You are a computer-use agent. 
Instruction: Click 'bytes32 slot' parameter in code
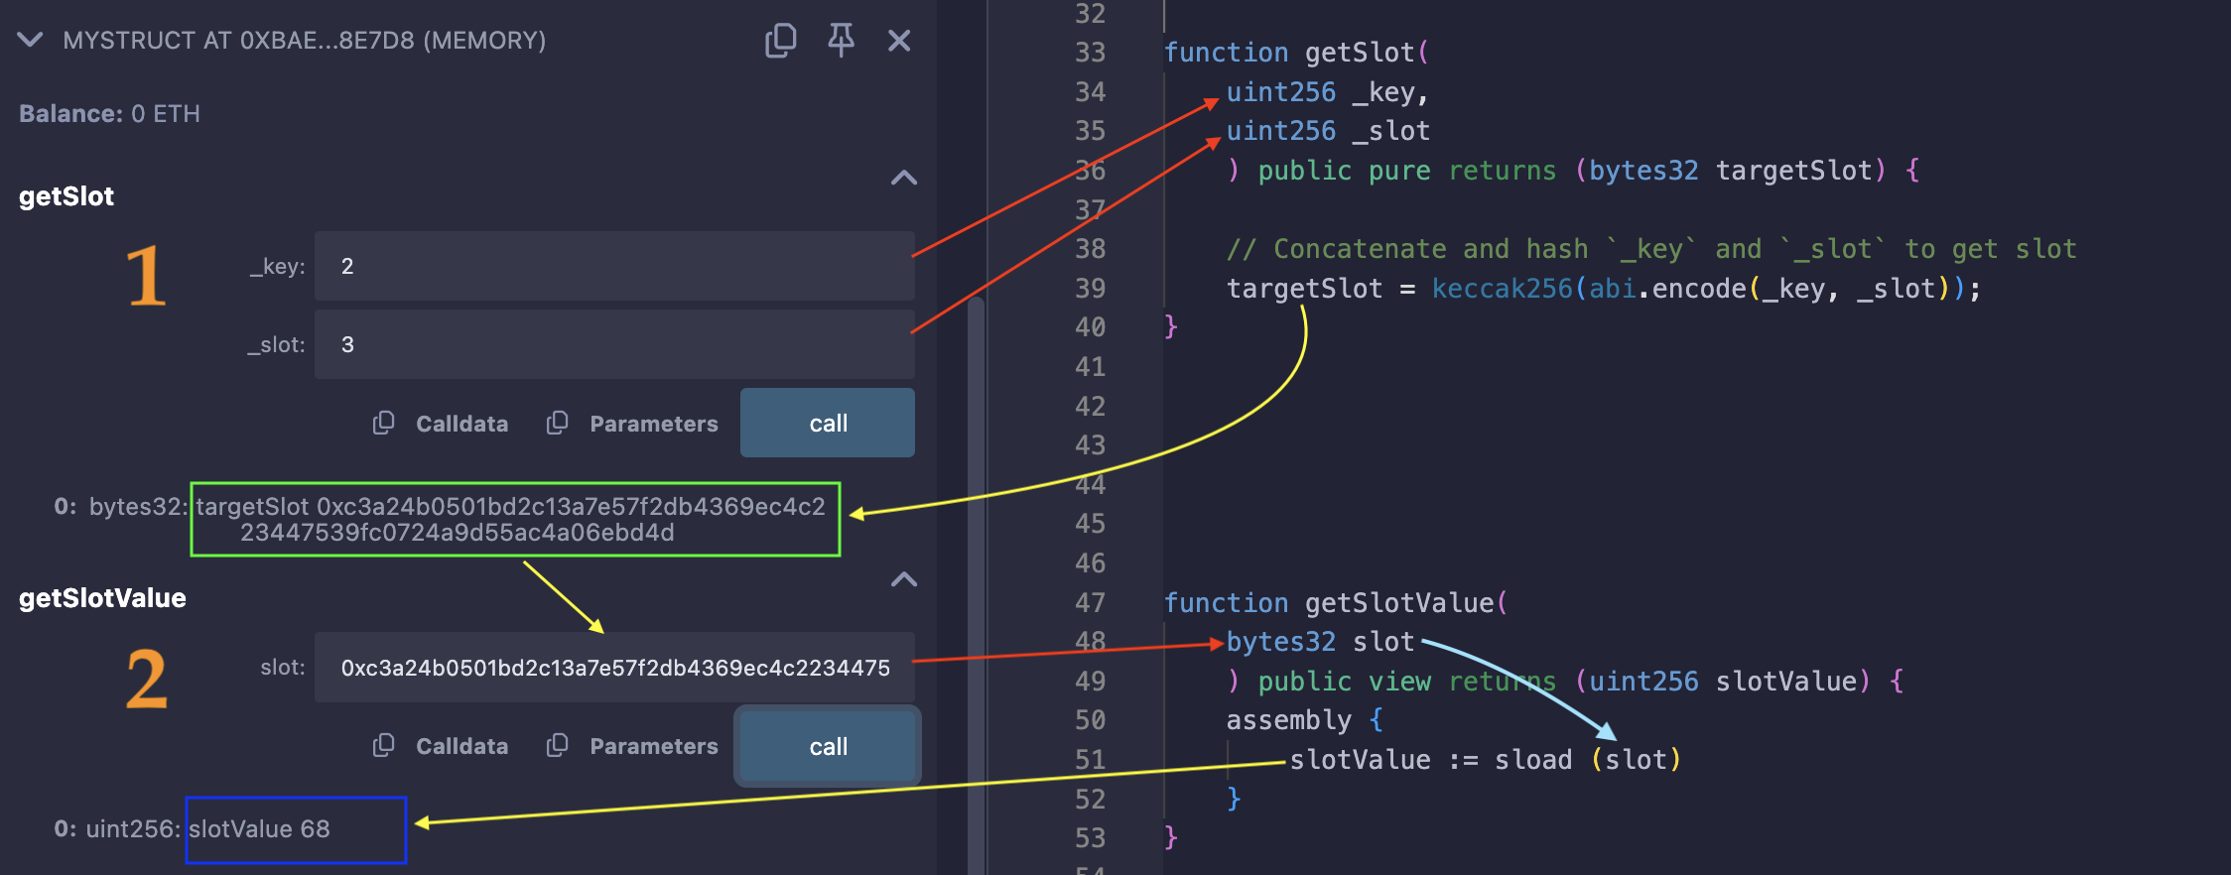(x=1320, y=642)
